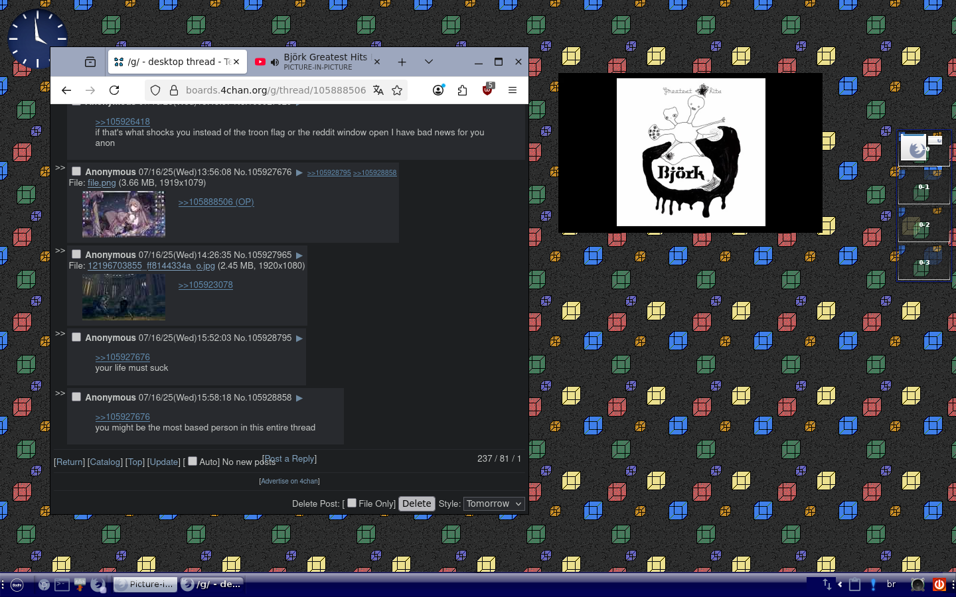Image resolution: width=956 pixels, height=597 pixels.
Task: Activate the Picture-in-Picture taskbar window button
Action: (145, 584)
